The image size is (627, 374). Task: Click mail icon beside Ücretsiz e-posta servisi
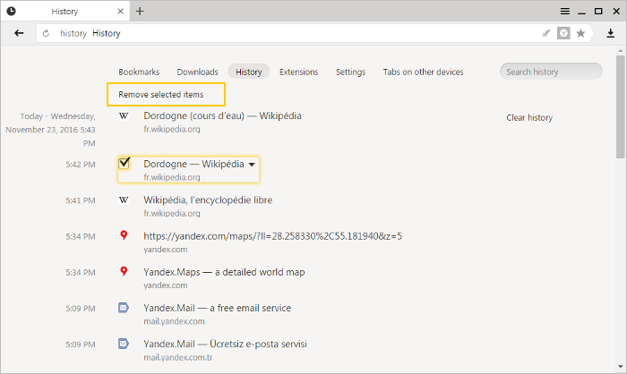pos(124,344)
